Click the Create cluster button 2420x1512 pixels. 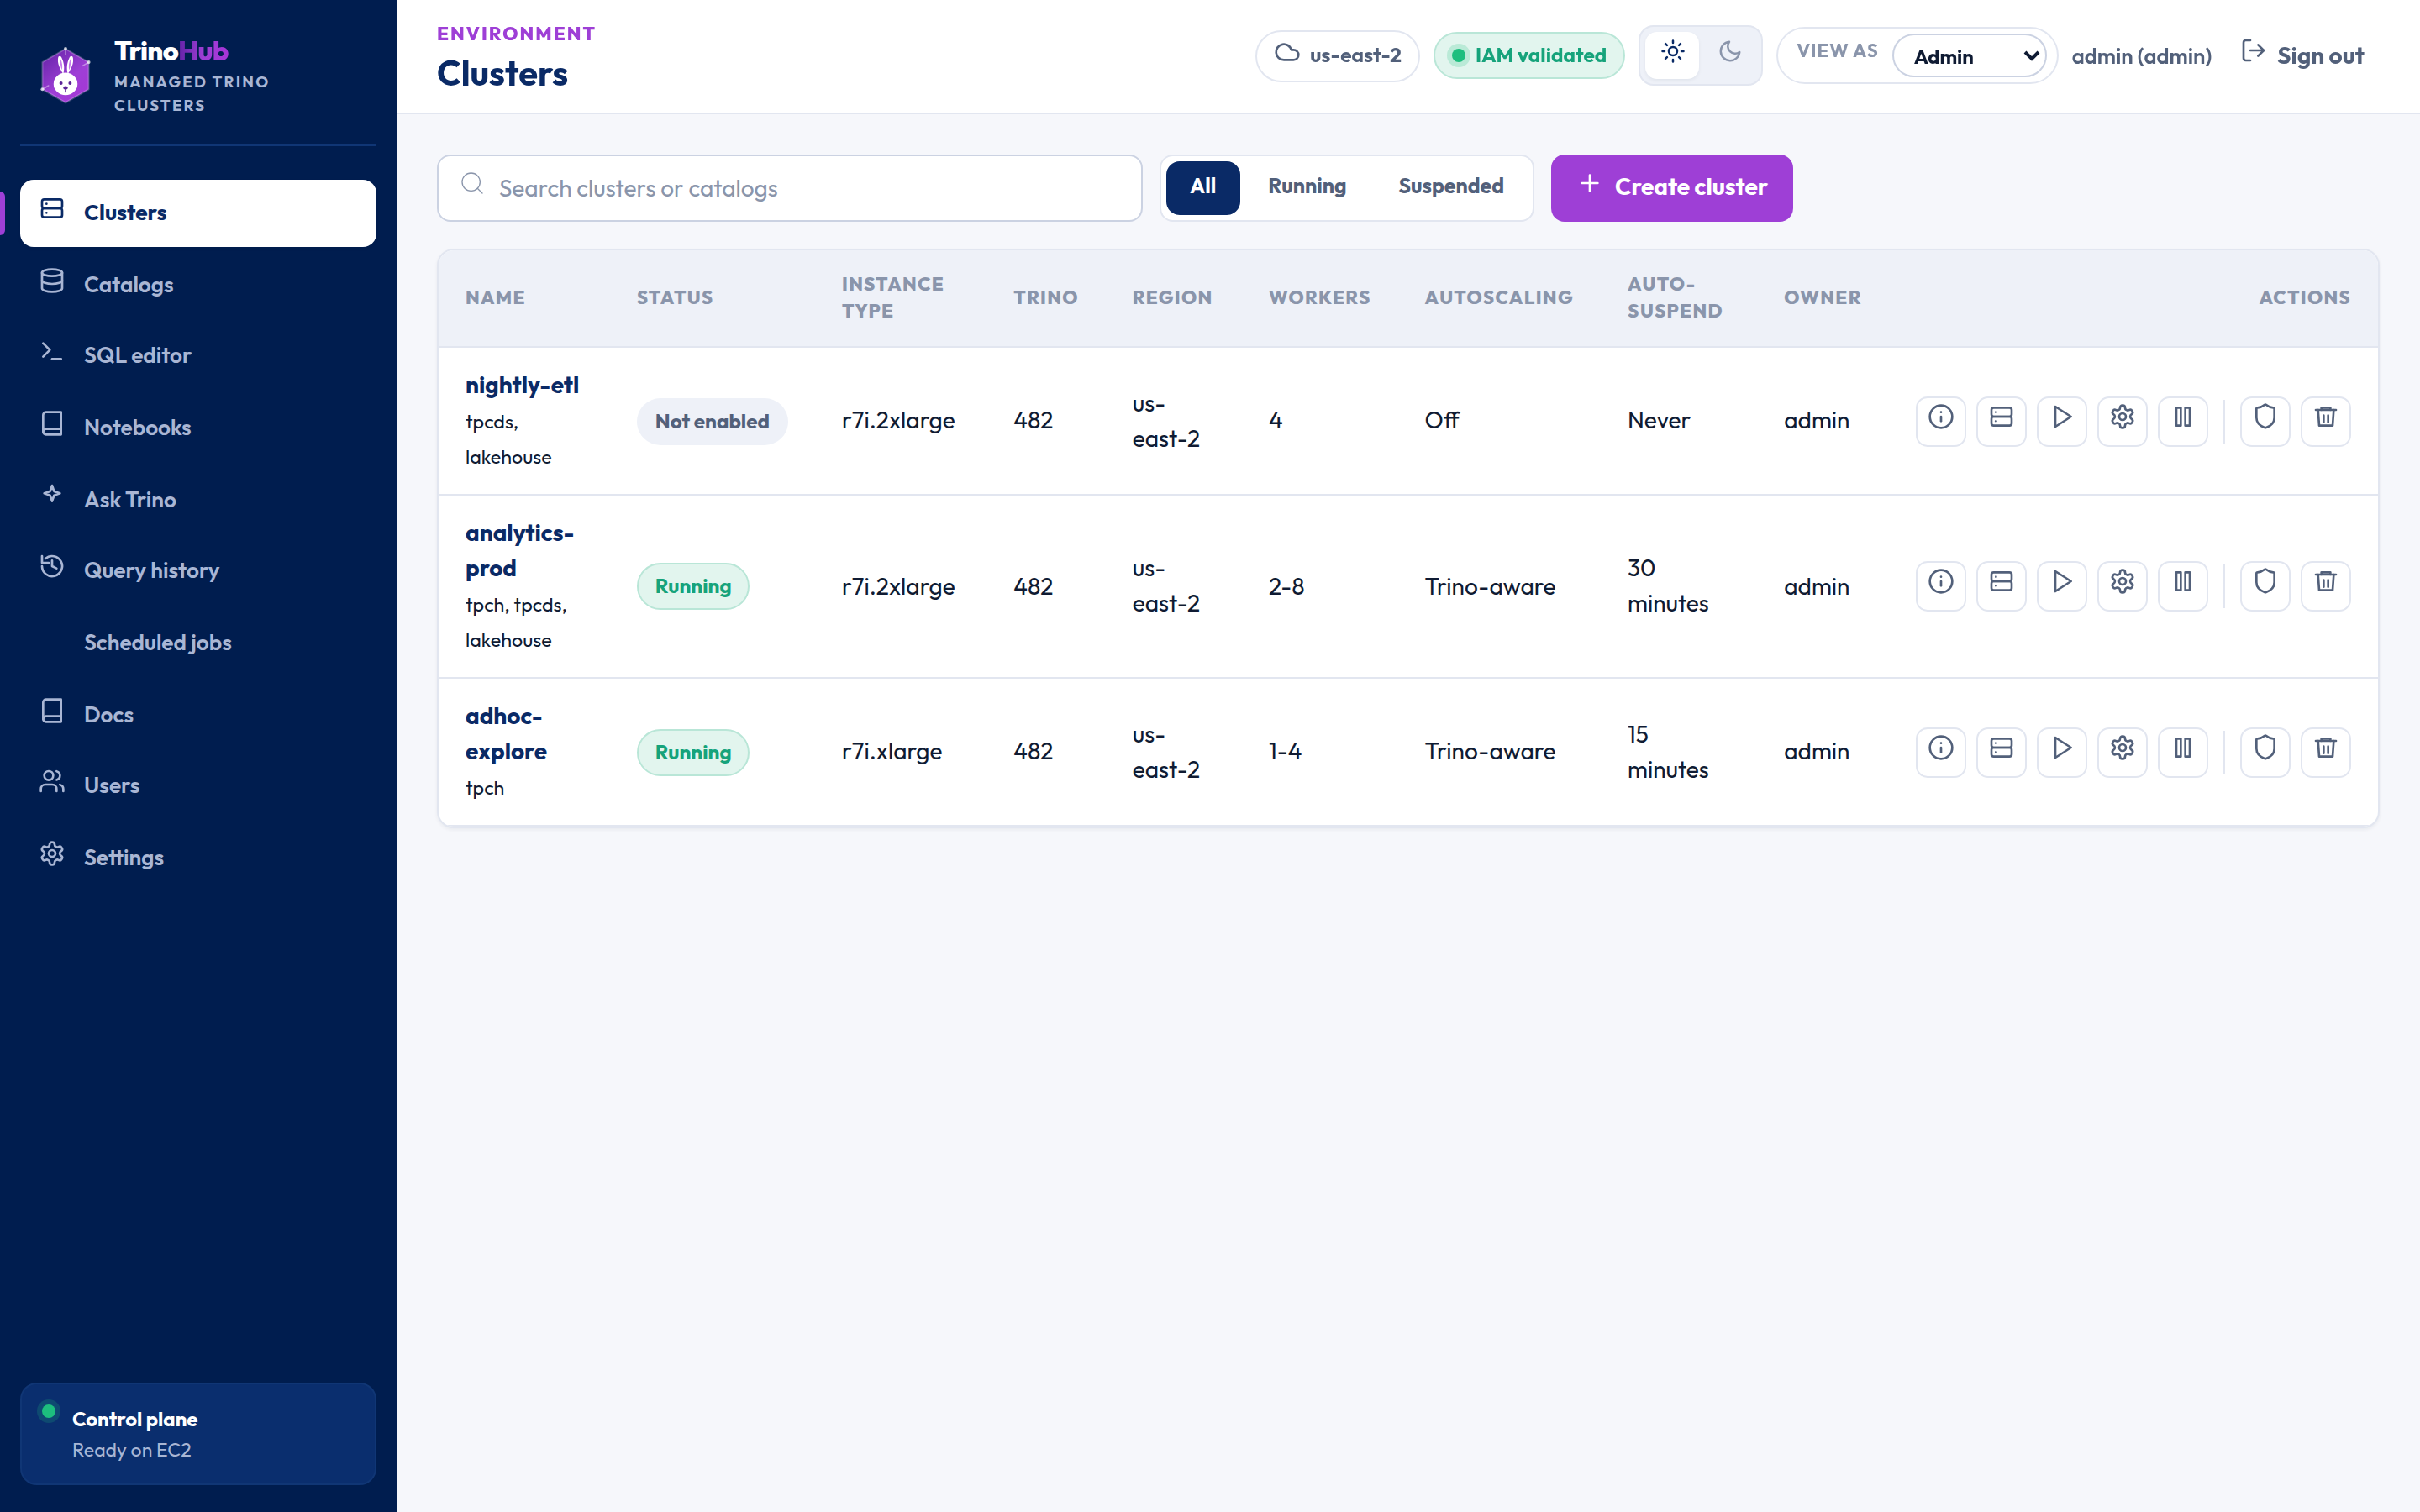click(1671, 187)
